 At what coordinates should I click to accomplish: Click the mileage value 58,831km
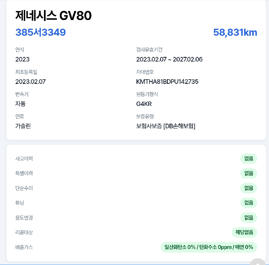click(x=235, y=32)
